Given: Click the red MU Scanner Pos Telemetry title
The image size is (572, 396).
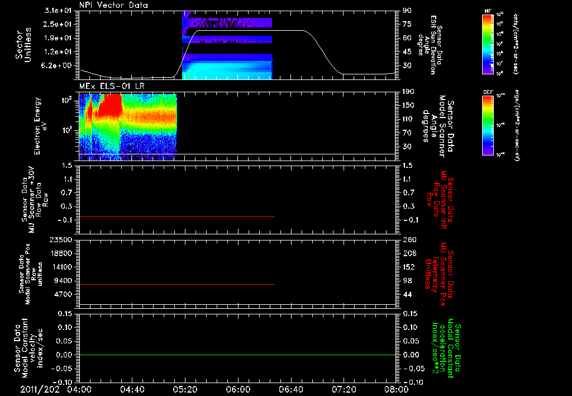Looking at the screenshot, I should [438, 274].
